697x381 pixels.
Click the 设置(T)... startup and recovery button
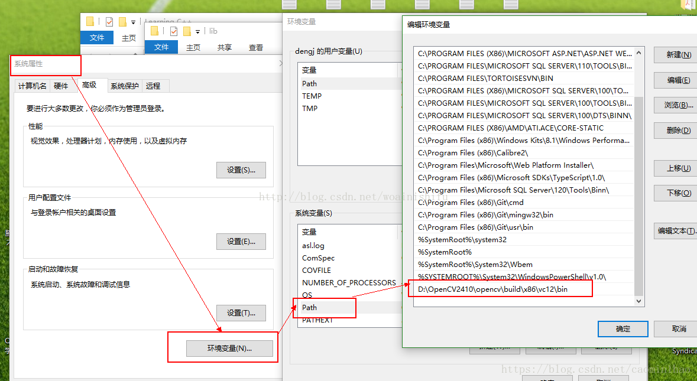241,313
